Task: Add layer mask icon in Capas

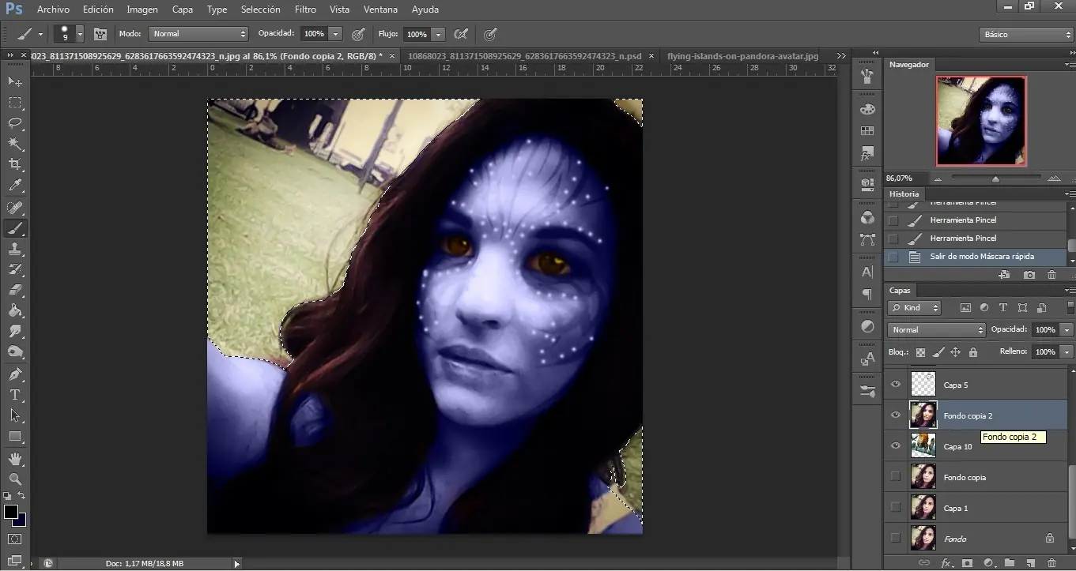Action: [967, 563]
